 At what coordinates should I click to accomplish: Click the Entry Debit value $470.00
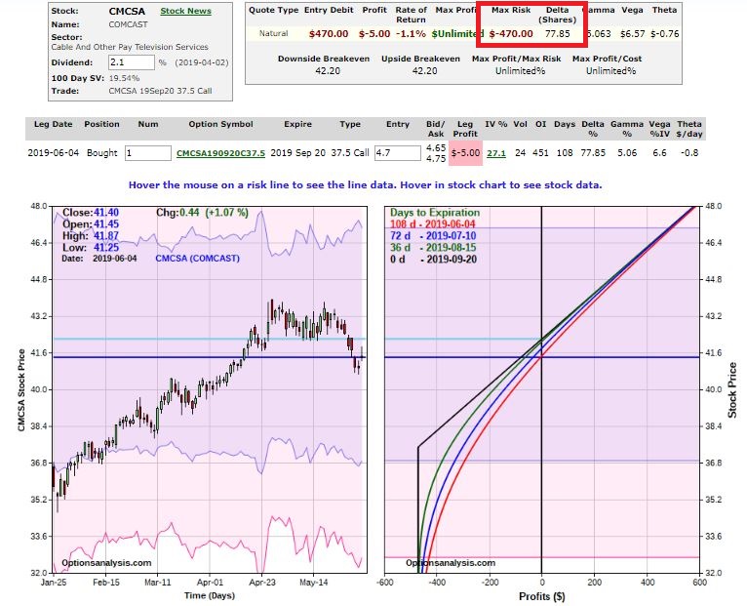[x=329, y=34]
